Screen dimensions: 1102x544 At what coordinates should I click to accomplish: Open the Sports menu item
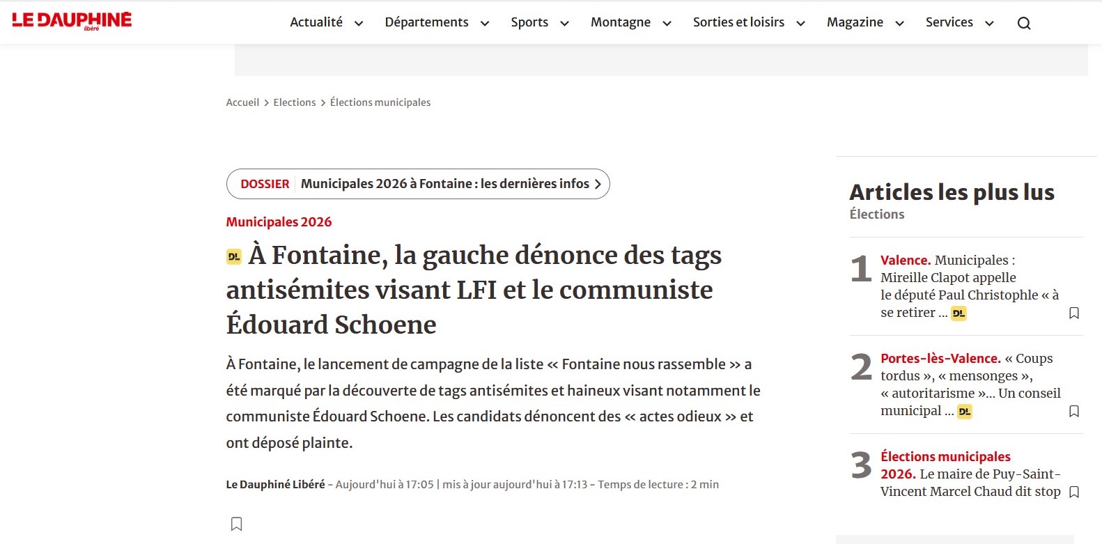[529, 22]
